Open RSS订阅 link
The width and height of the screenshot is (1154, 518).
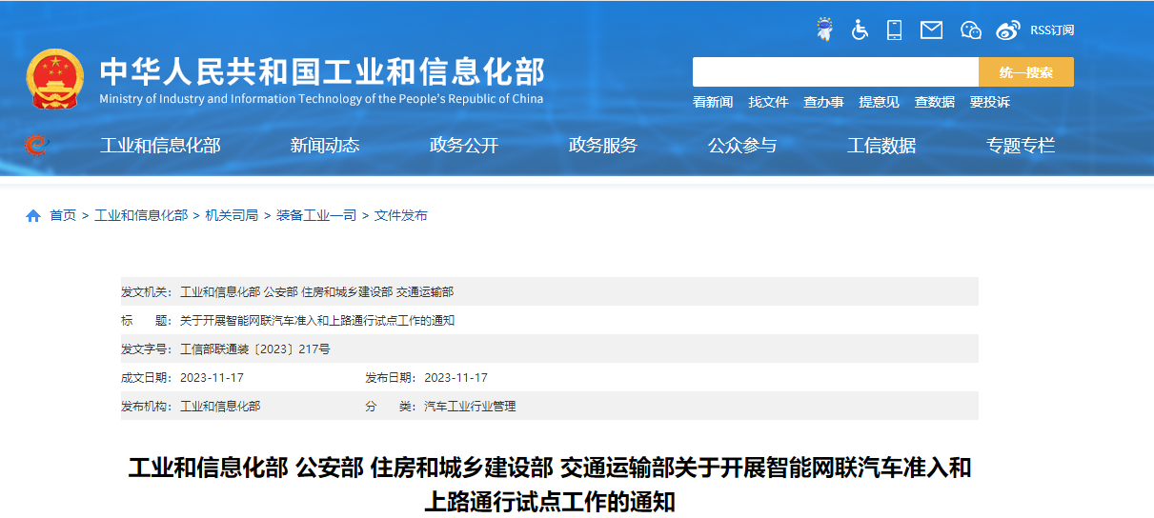coord(1052,30)
